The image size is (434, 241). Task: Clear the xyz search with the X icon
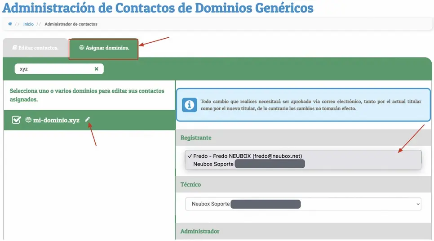coord(96,69)
